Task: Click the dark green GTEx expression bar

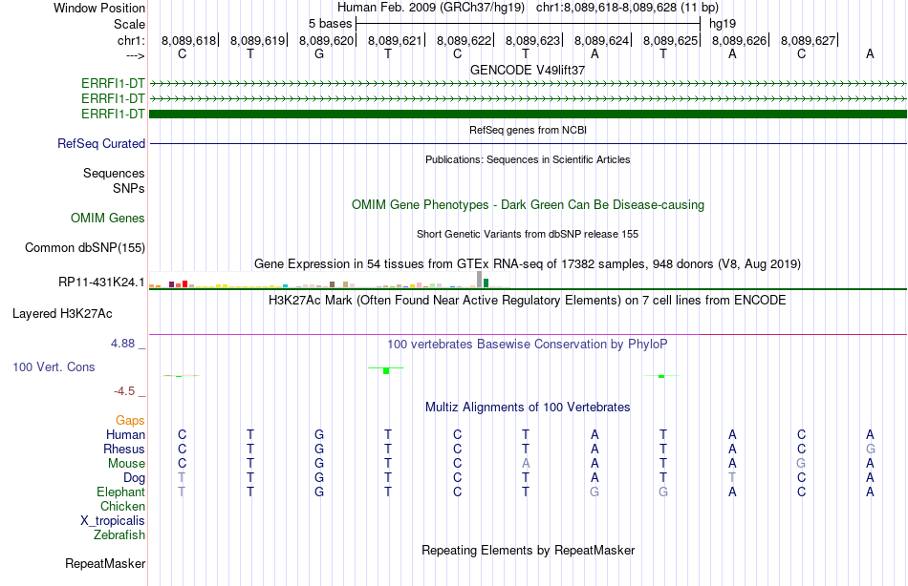Action: click(x=486, y=283)
